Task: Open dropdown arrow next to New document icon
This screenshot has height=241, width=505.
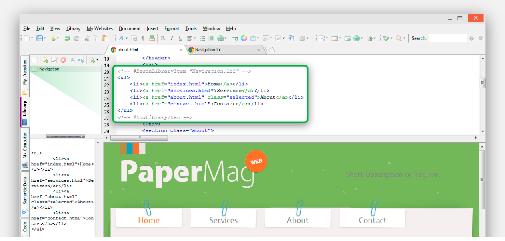Action: point(32,38)
